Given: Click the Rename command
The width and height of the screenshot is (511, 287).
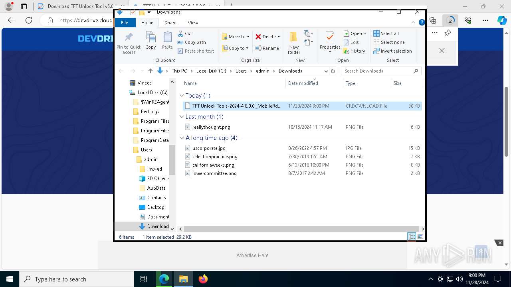Looking at the screenshot, I should [267, 48].
